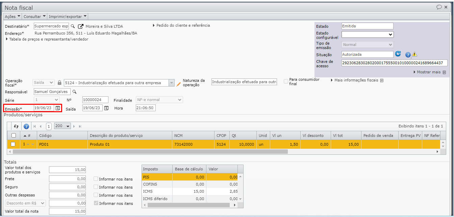The height and width of the screenshot is (217, 454).
Task: Click the blue help icon in products grid
Action: [x=26, y=126]
